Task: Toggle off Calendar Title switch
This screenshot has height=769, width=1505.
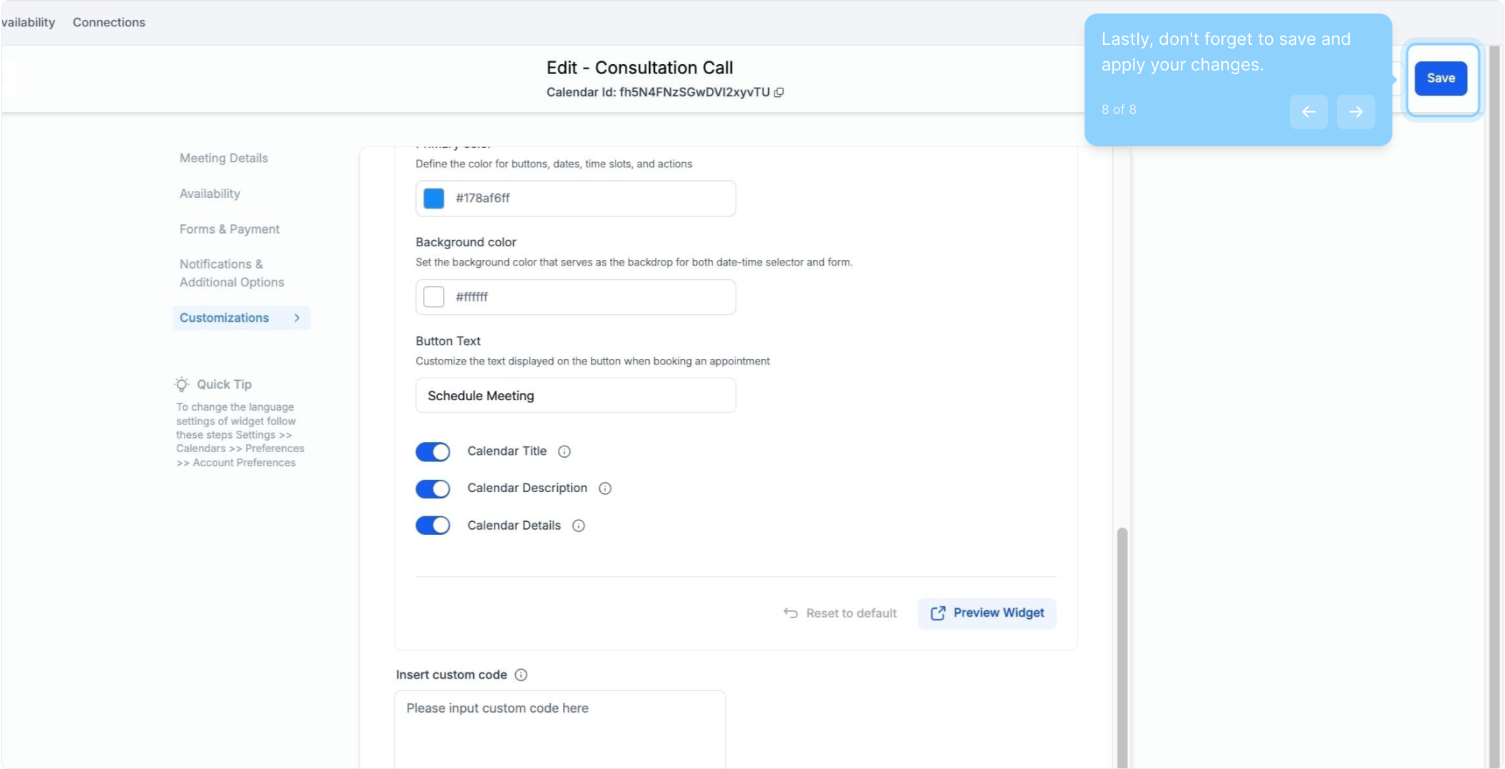Action: [x=433, y=451]
